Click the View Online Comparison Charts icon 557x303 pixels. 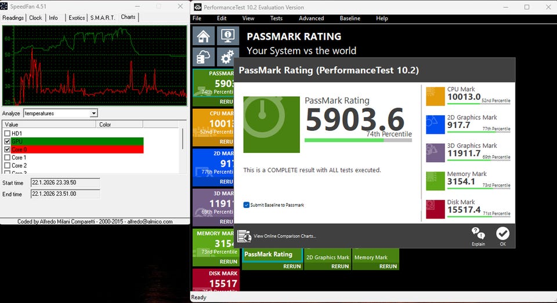[x=244, y=236]
